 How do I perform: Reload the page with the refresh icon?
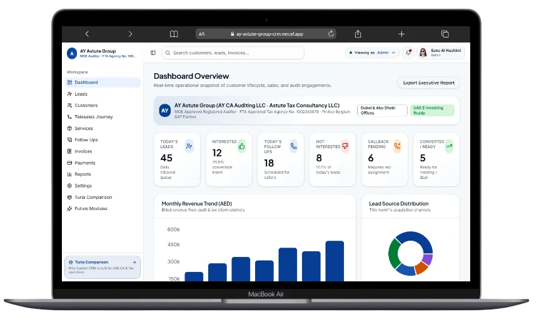coord(331,34)
